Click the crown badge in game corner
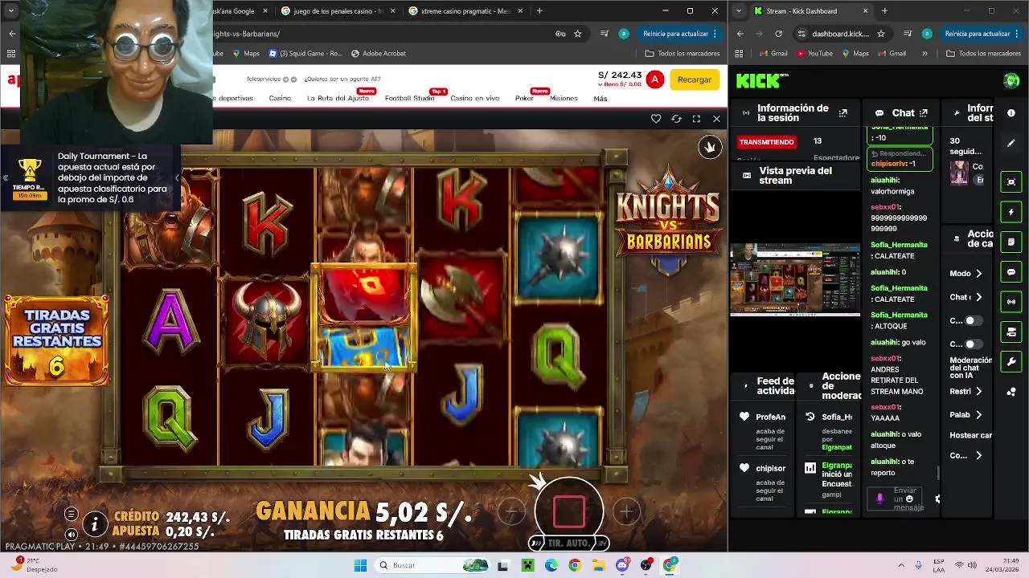Image resolution: width=1029 pixels, height=578 pixels. 710,147
